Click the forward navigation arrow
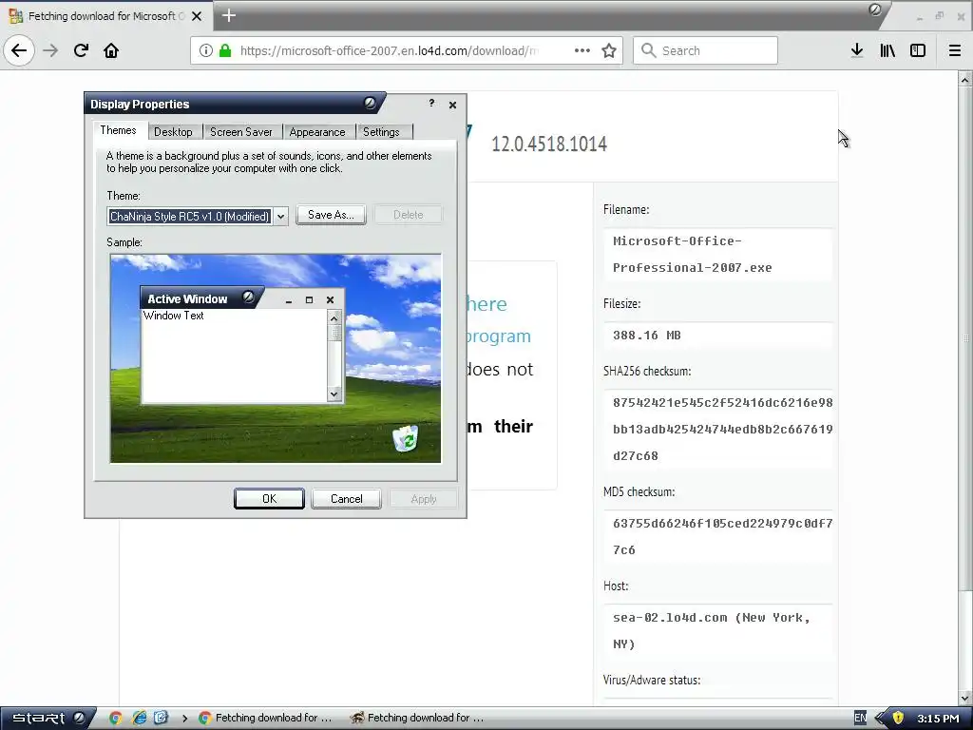 coord(51,50)
